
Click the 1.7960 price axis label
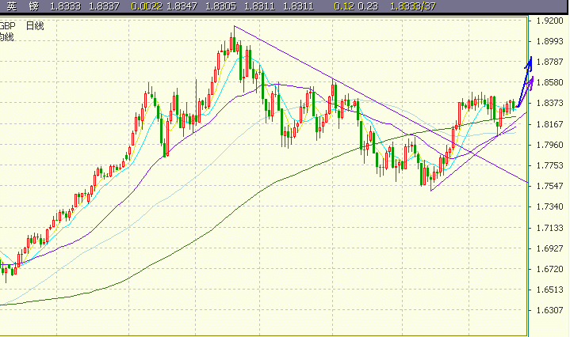[549, 145]
